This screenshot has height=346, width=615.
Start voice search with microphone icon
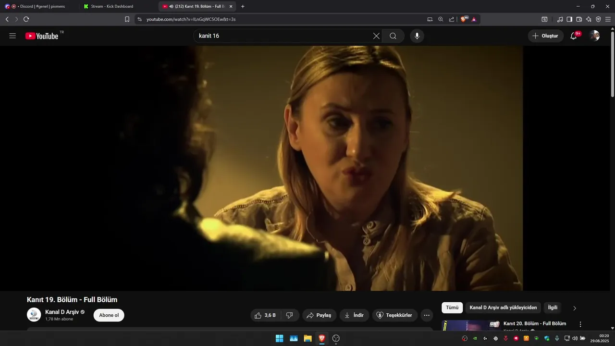[417, 36]
